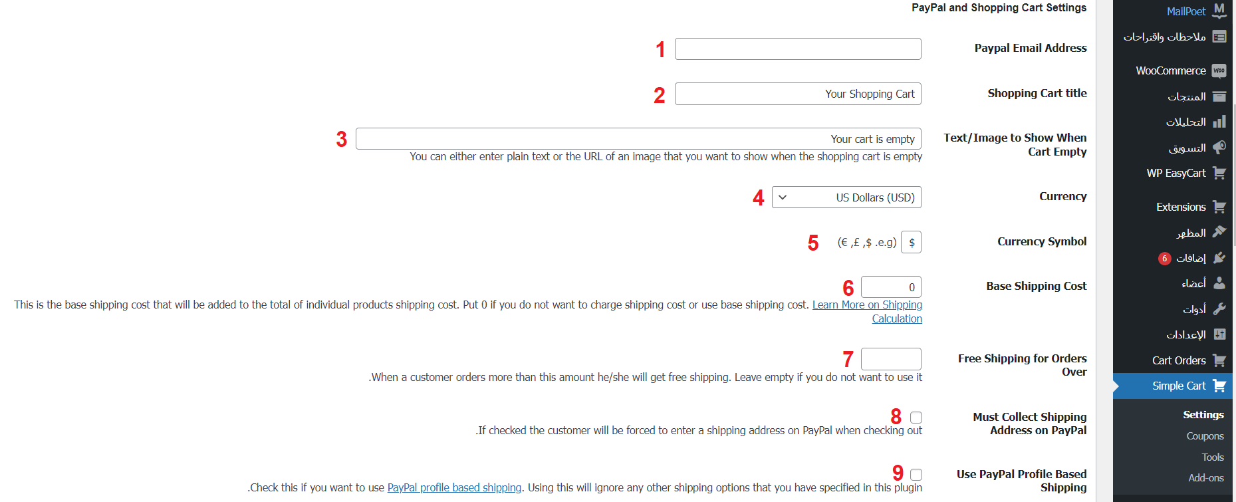Image resolution: width=1236 pixels, height=502 pixels.
Task: Click the MailPoet icon in sidebar
Action: click(1219, 11)
